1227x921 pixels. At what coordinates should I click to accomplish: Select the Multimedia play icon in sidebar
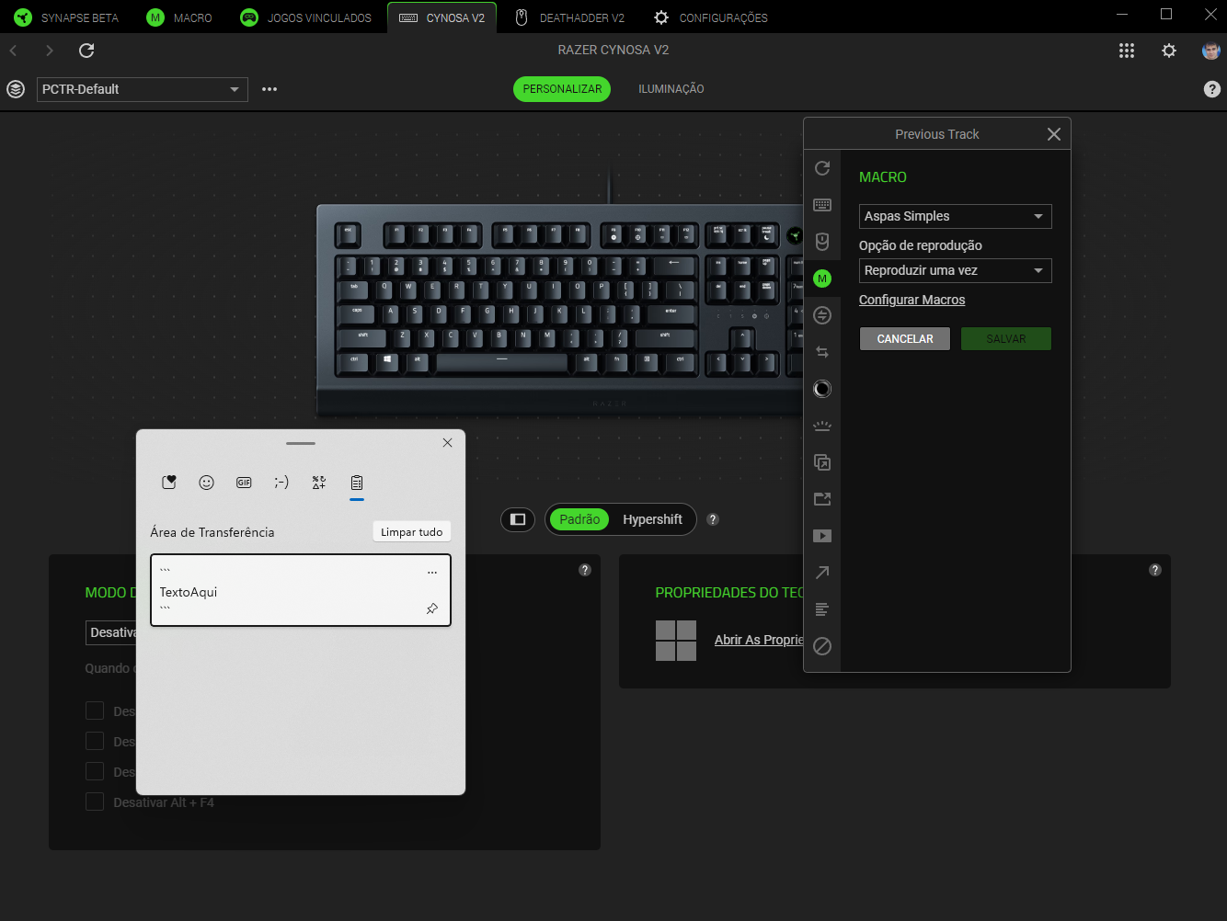[x=822, y=536]
